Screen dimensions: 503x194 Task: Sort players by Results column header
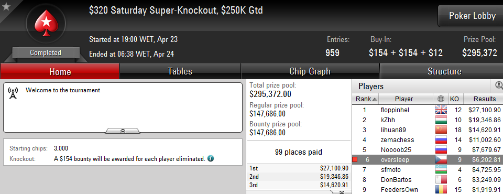484,99
